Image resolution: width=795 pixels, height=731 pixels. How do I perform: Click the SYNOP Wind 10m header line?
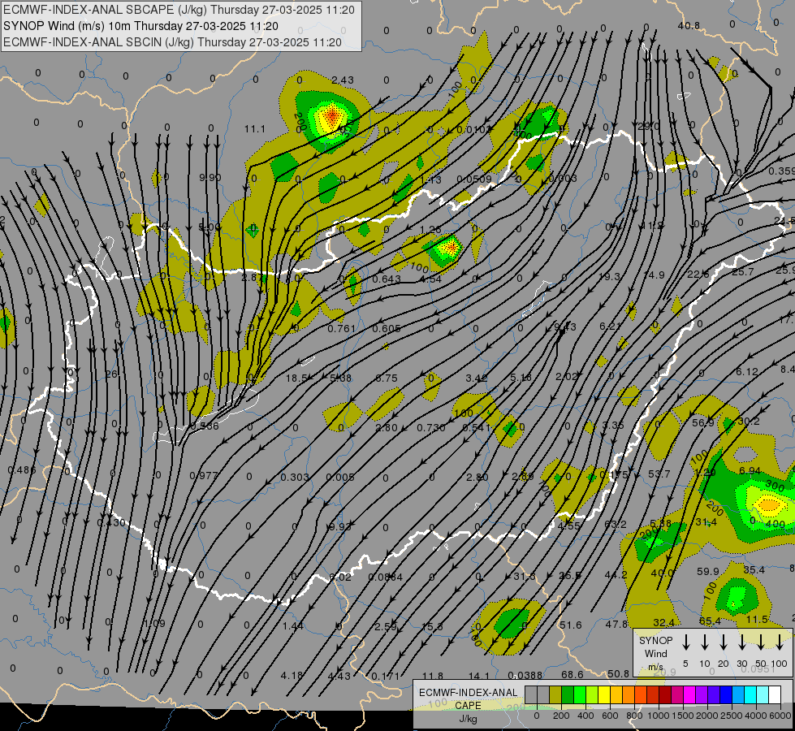(x=140, y=26)
